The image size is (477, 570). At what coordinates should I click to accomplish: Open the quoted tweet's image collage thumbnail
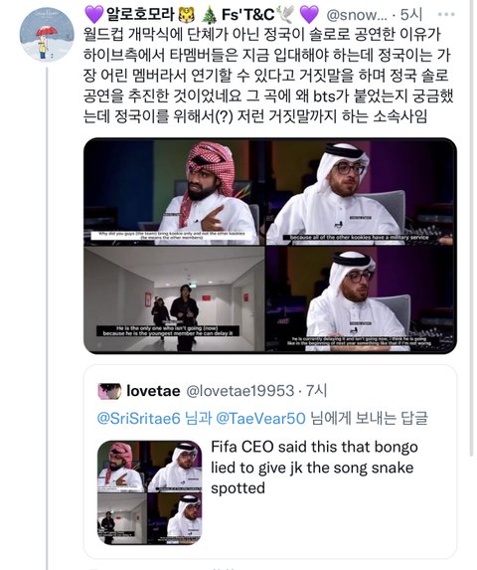(150, 492)
